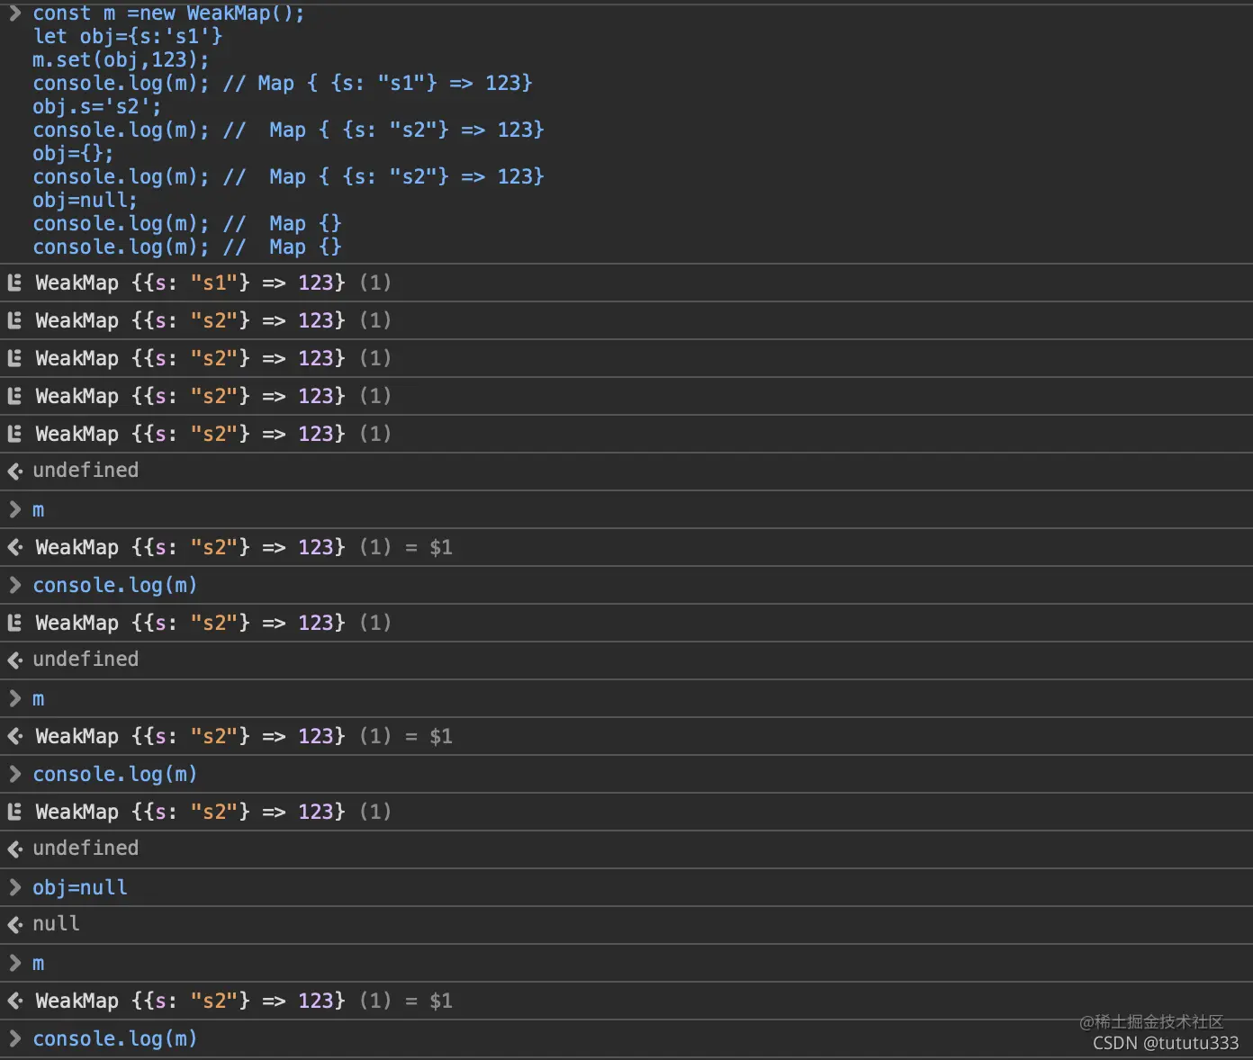This screenshot has width=1253, height=1060.
Task: Click the obj.s='s2'; code line
Action: (x=97, y=106)
